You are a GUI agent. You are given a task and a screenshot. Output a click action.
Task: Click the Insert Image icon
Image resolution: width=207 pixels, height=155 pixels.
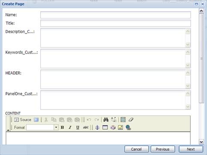click(x=120, y=128)
